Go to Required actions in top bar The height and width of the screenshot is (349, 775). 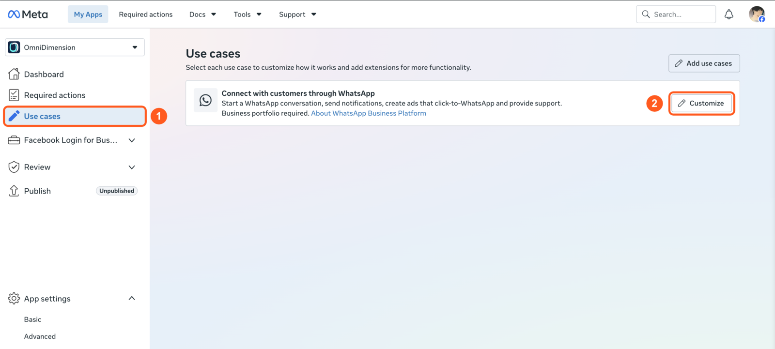[146, 15]
